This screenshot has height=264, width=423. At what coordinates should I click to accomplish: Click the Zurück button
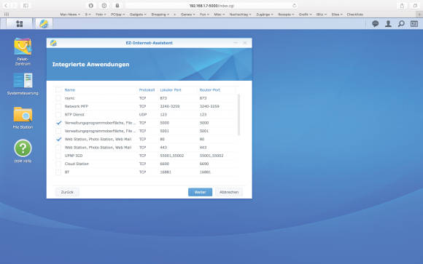pyautogui.click(x=67, y=192)
